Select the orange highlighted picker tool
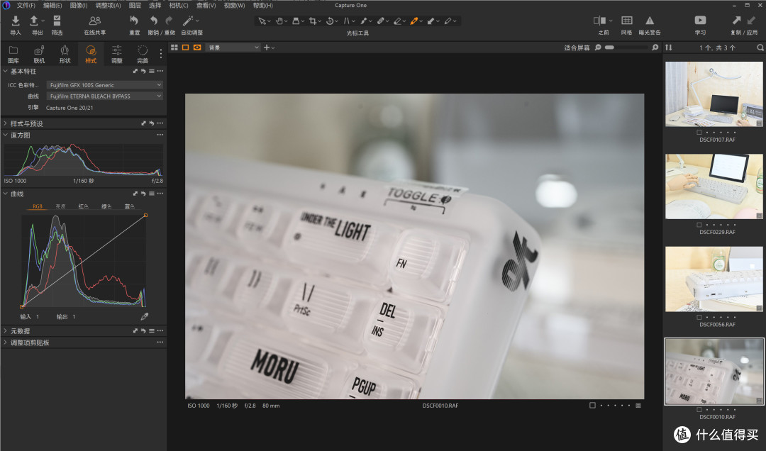Image resolution: width=766 pixels, height=451 pixels. [x=414, y=21]
